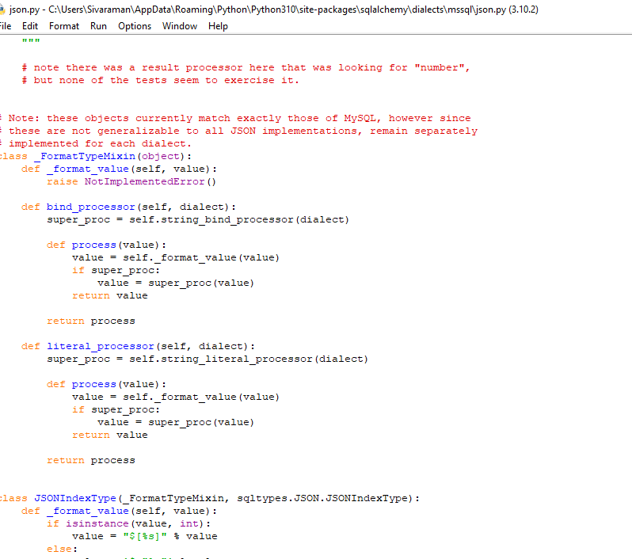Open the File menu
The image size is (632, 559).
pyautogui.click(x=6, y=26)
